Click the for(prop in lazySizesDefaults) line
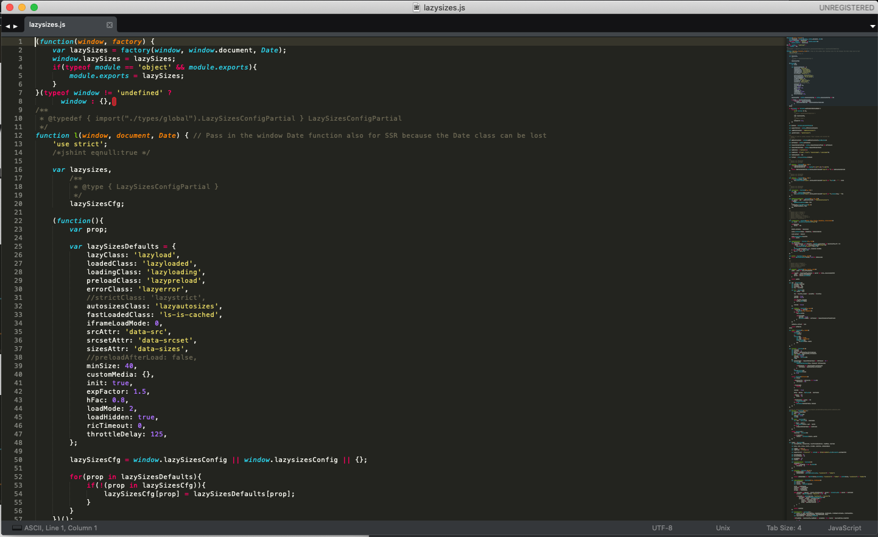This screenshot has height=537, width=878. pos(136,477)
